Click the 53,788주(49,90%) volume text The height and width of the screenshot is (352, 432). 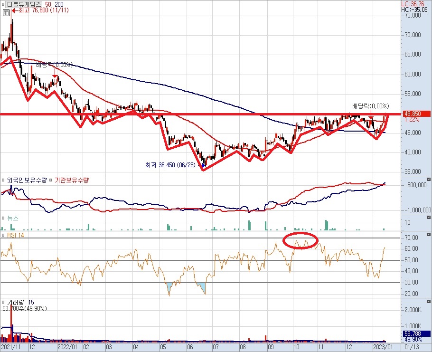tap(25, 308)
